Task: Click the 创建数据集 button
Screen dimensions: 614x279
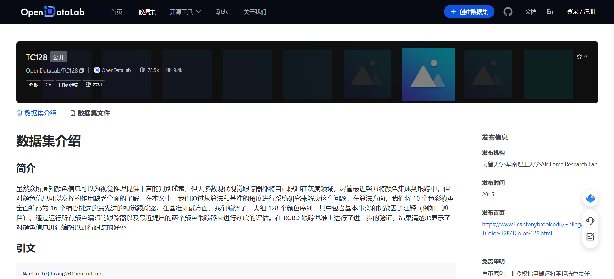Action: click(469, 12)
